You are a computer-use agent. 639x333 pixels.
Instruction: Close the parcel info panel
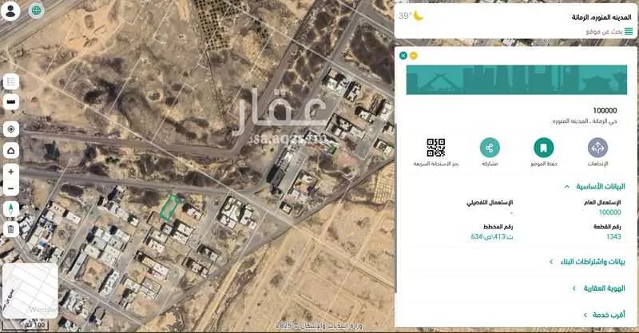click(403, 55)
